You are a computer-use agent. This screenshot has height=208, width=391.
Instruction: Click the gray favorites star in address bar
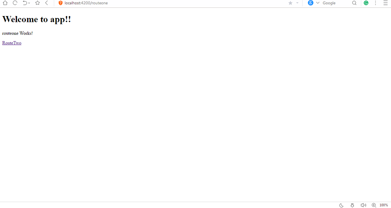point(290,3)
